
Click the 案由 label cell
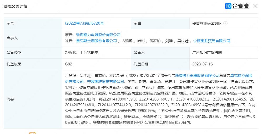160,24
